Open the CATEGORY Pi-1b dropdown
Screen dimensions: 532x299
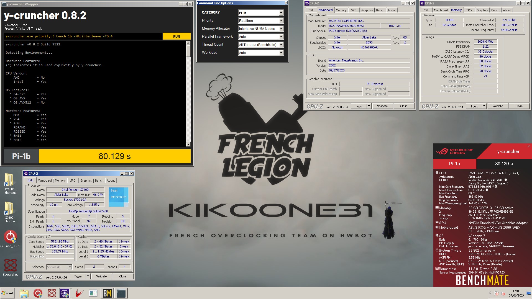[281, 13]
